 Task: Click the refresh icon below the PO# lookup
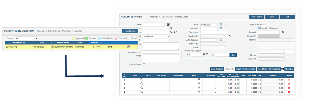coord(175,32)
